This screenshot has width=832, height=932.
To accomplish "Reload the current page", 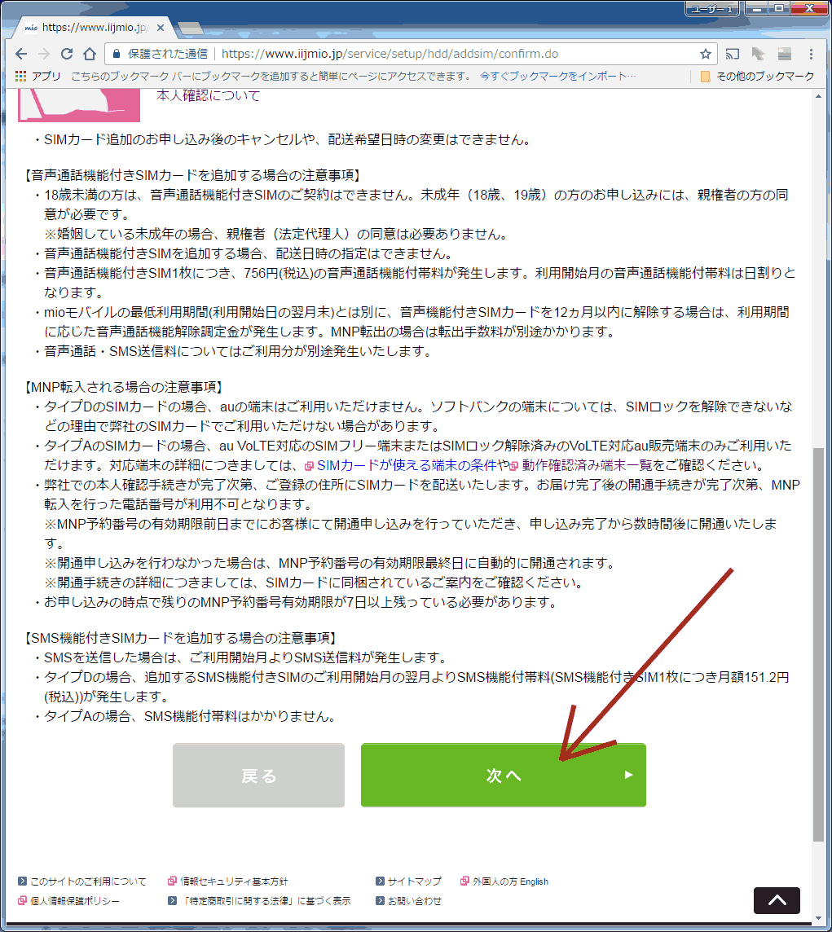I will click(67, 55).
